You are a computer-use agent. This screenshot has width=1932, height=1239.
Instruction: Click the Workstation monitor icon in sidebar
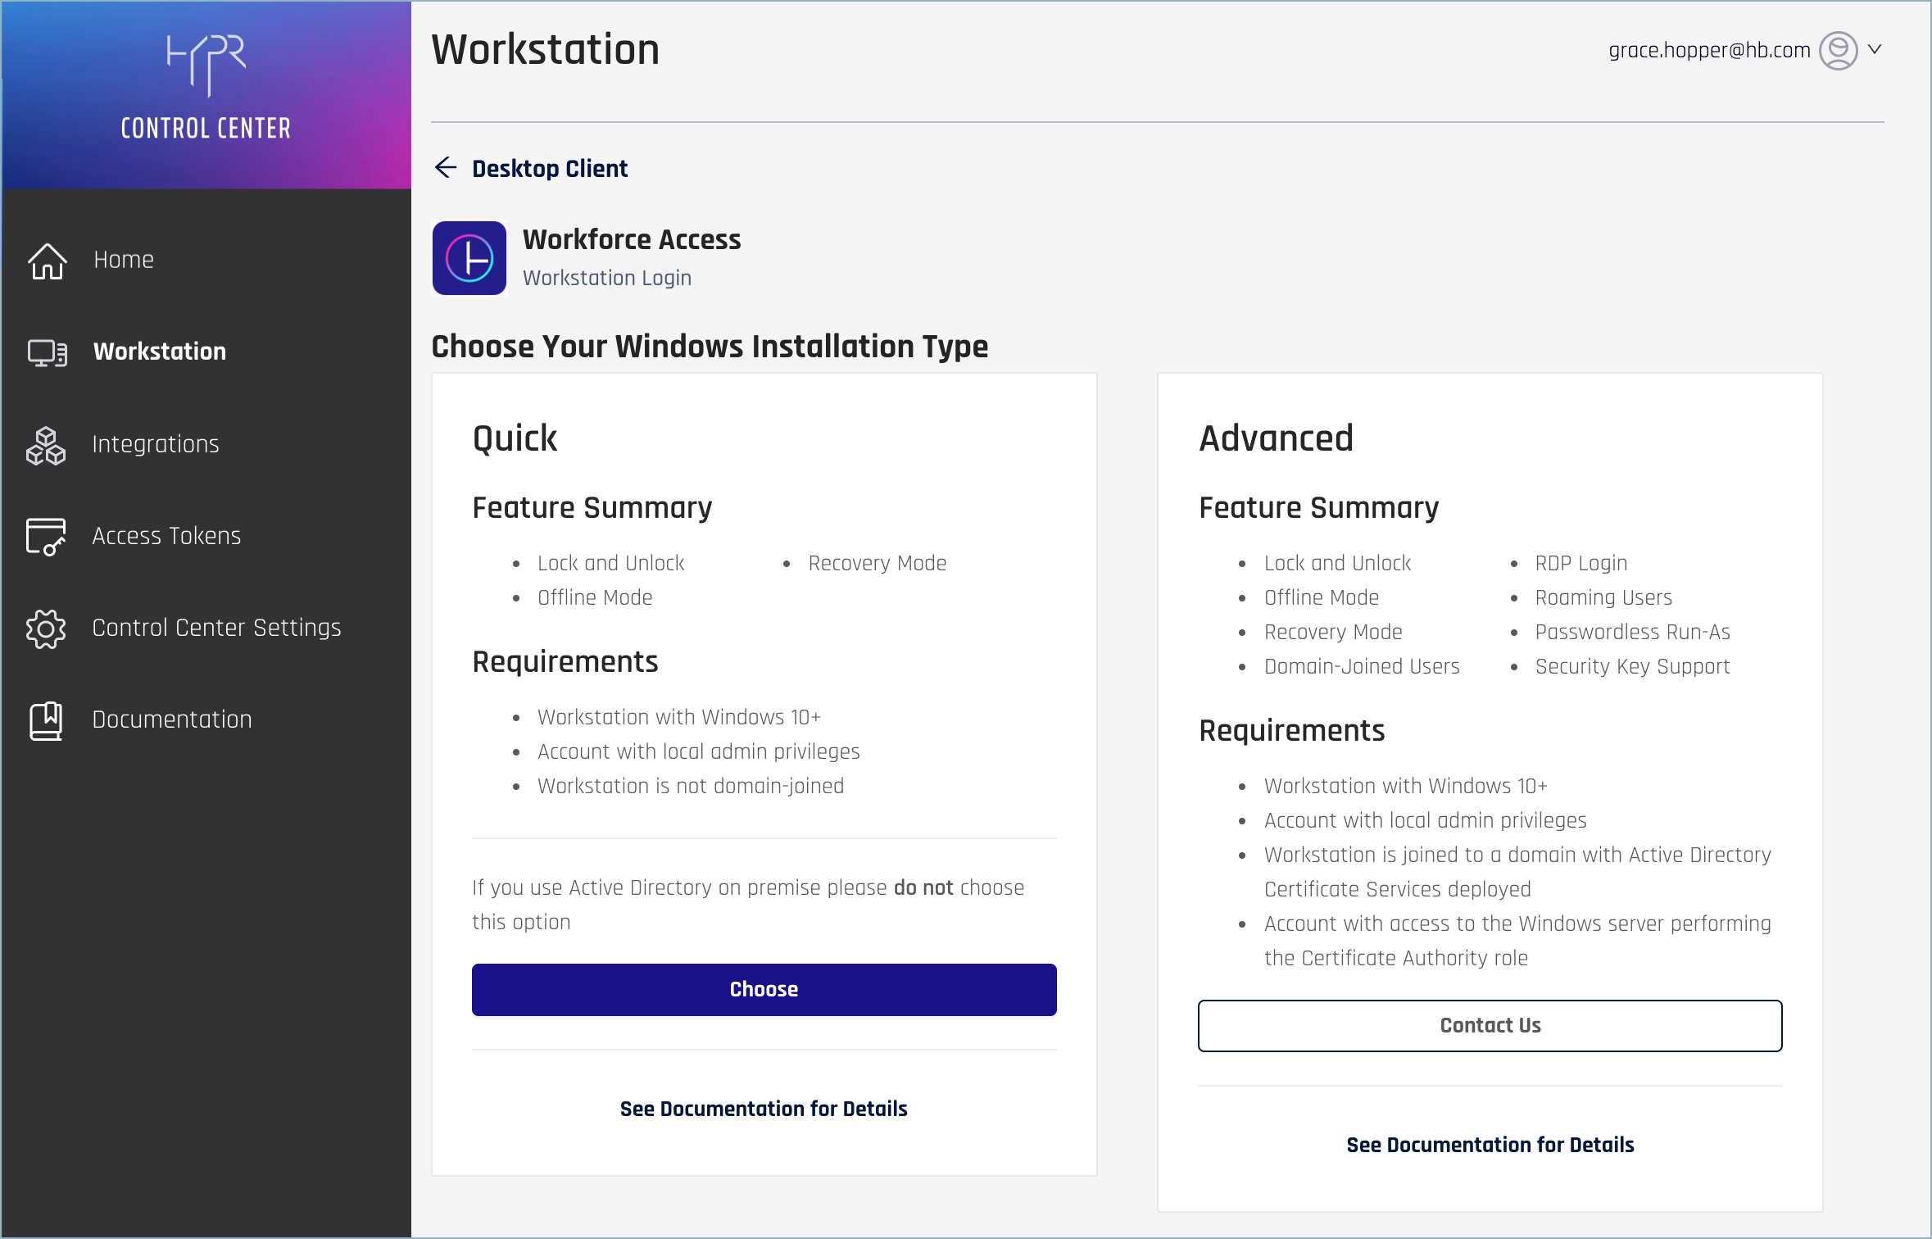pyautogui.click(x=47, y=352)
